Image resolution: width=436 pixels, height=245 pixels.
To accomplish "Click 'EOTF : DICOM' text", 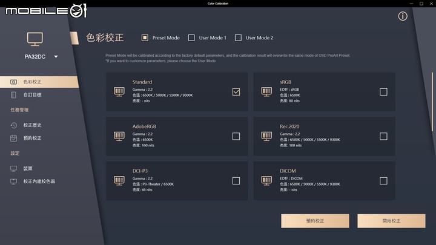I will coord(291,178).
